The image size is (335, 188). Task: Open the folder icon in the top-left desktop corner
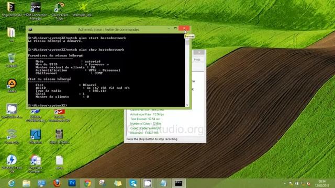point(11,9)
